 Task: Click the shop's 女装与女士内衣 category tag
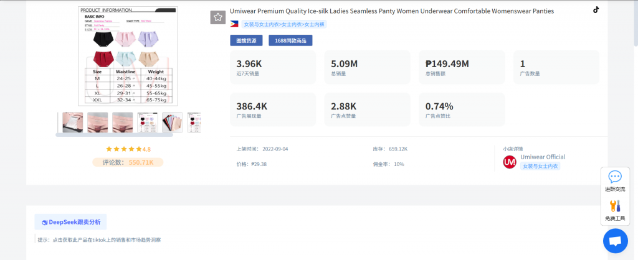pos(541,166)
